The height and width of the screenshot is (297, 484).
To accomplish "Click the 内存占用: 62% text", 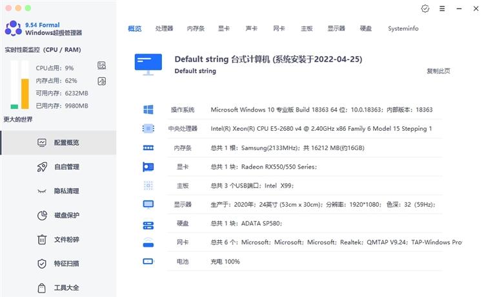I will [x=56, y=81].
